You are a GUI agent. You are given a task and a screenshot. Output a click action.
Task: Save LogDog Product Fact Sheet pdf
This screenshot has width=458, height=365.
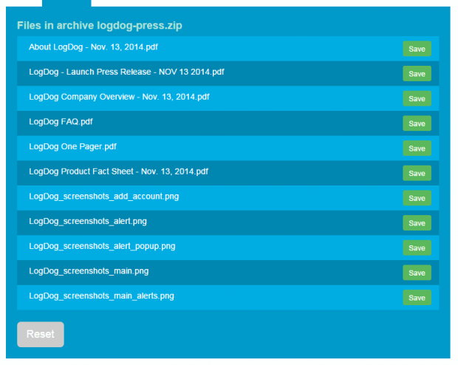point(417,173)
